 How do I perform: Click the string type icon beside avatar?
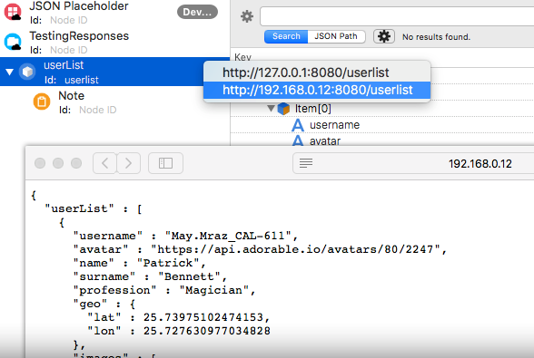pyautogui.click(x=298, y=140)
